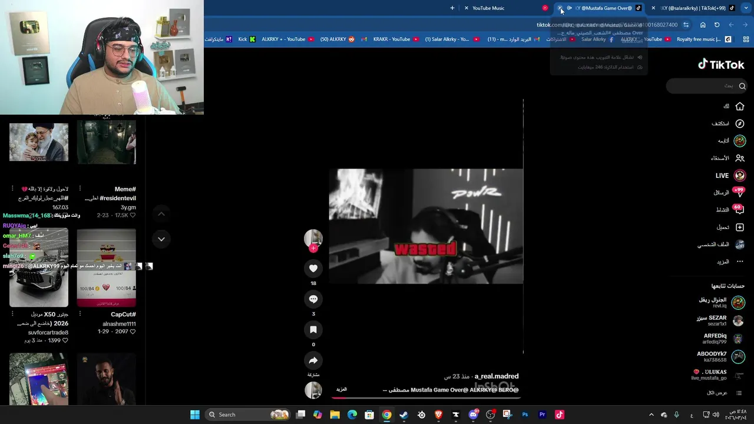
Task: Open the More three-dots menu in sidebar
Action: (x=740, y=261)
